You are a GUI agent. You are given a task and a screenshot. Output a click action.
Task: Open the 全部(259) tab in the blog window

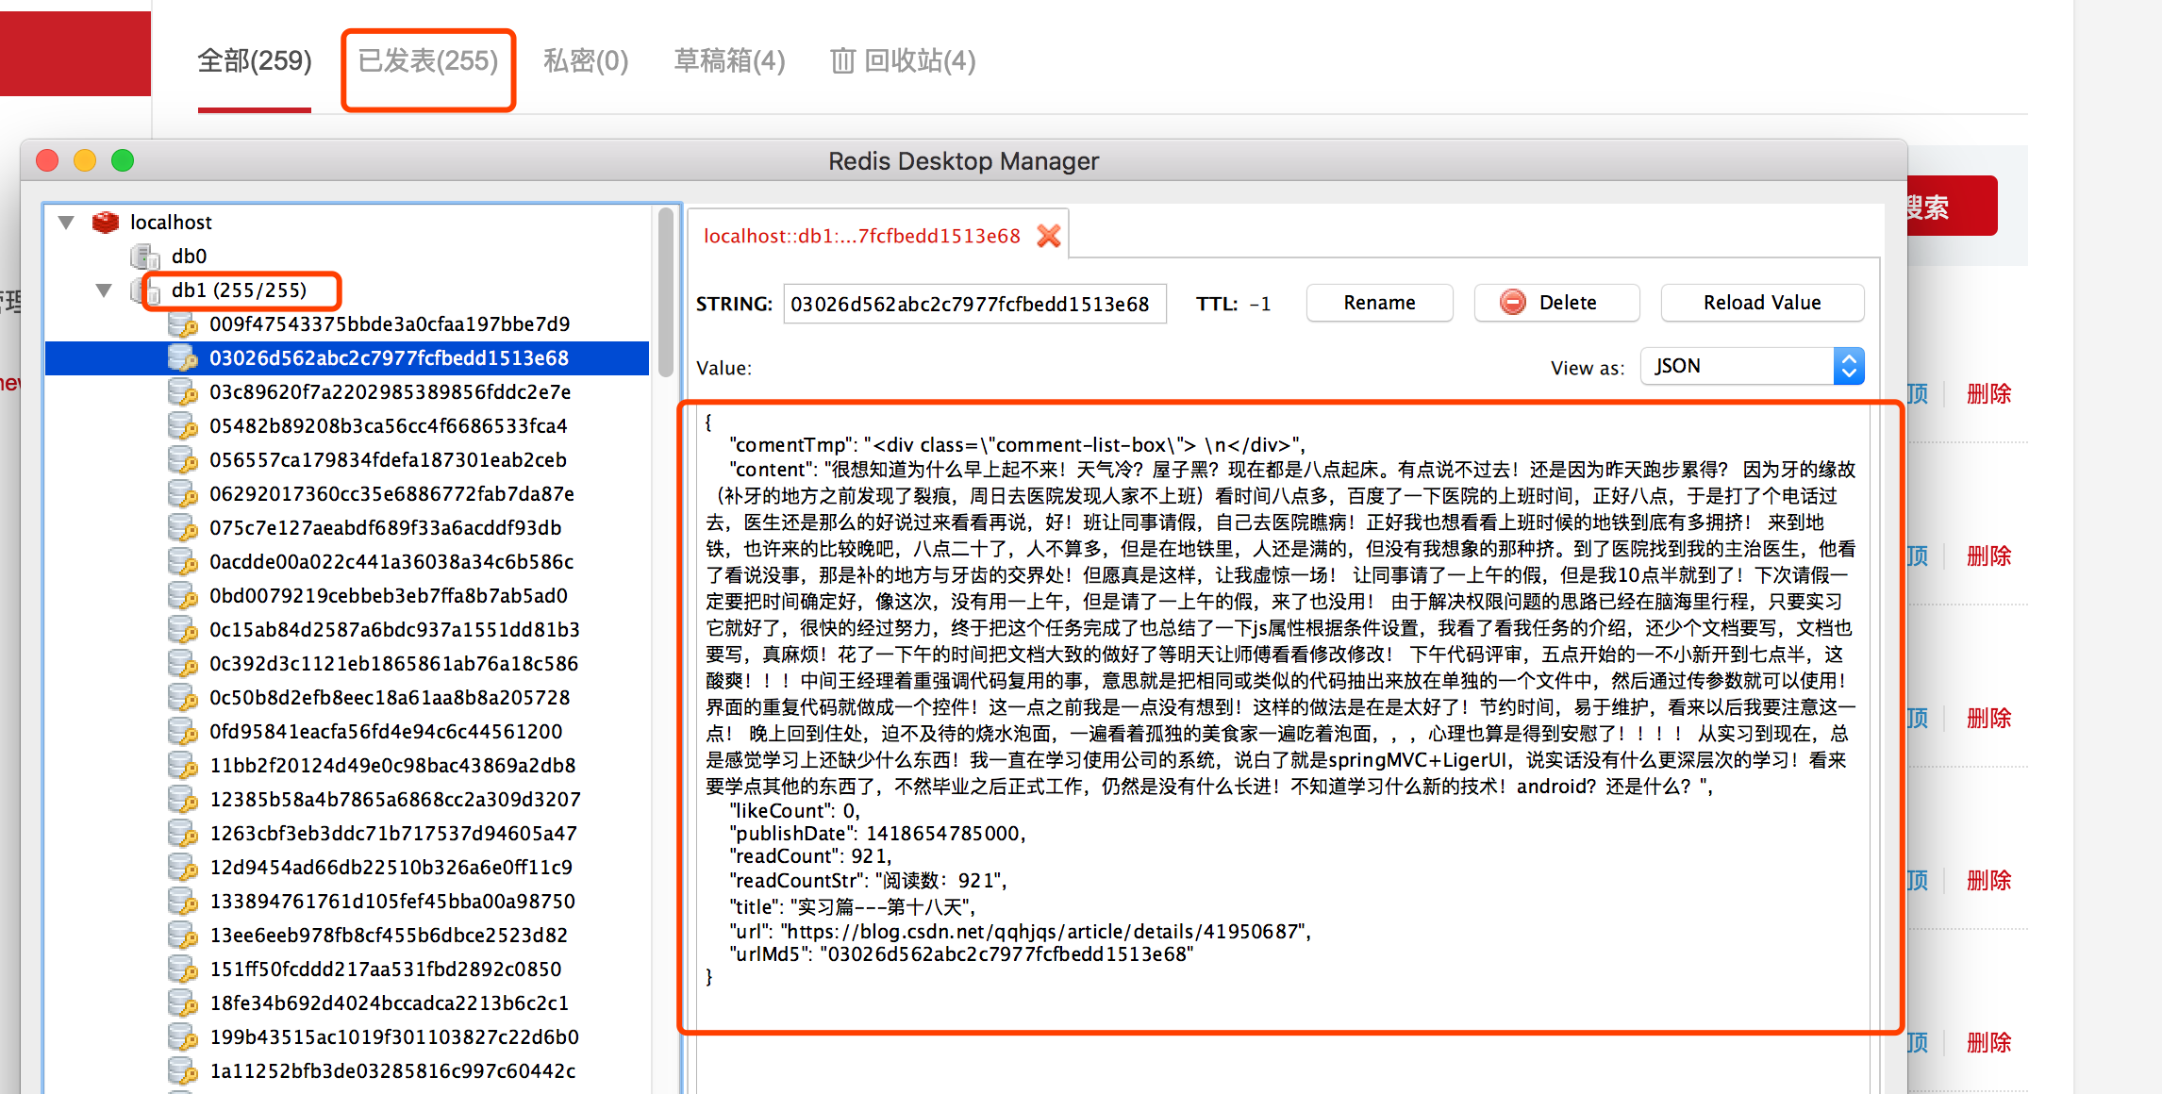[x=255, y=61]
